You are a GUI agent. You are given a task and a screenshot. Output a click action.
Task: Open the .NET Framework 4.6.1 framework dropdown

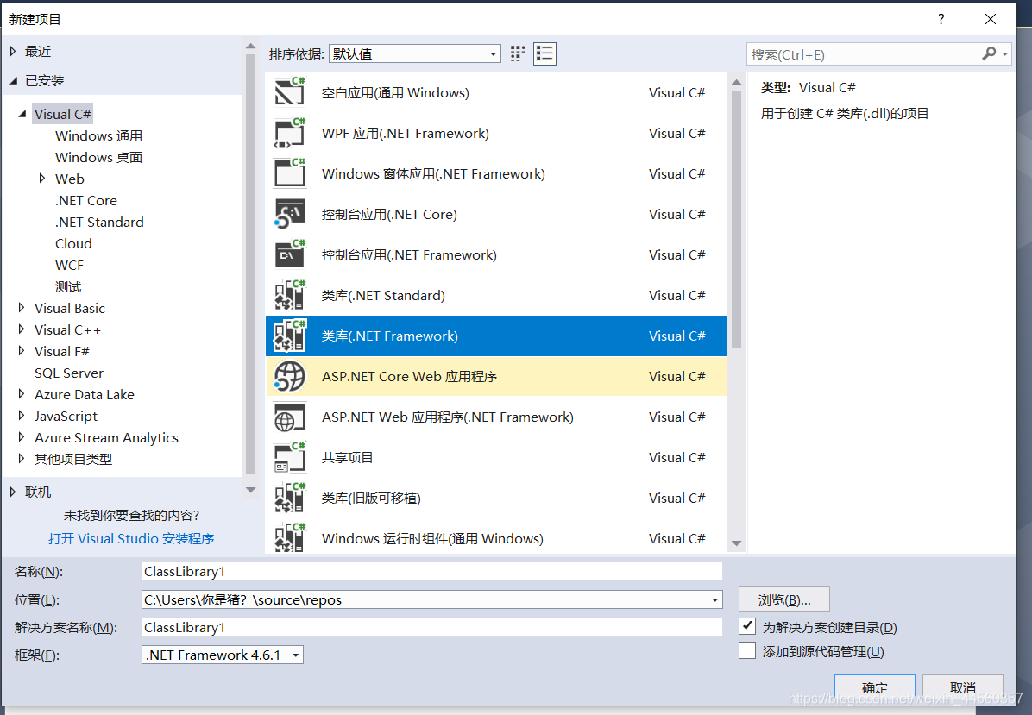[223, 655]
